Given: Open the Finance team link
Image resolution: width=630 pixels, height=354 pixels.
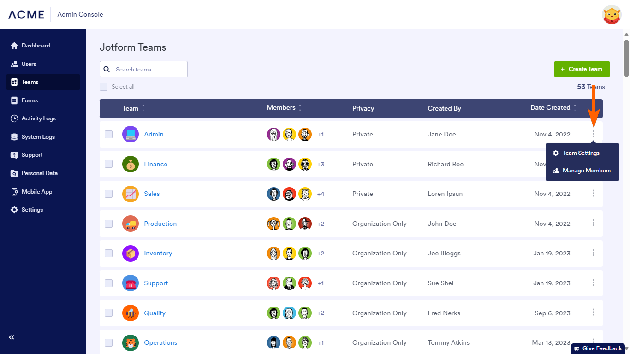Looking at the screenshot, I should coord(155,164).
